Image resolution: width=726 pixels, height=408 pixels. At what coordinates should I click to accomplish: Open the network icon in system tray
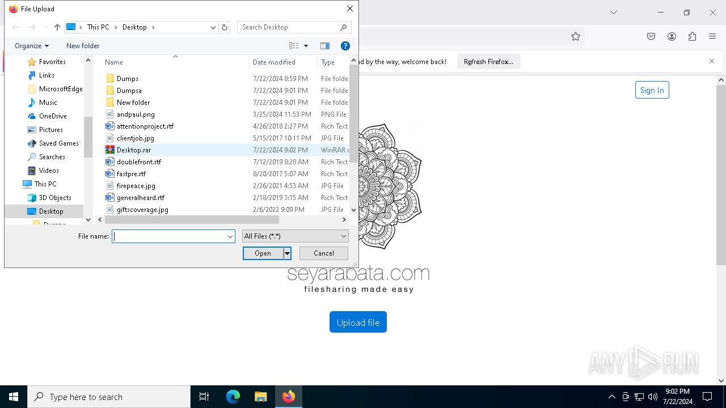(639, 397)
